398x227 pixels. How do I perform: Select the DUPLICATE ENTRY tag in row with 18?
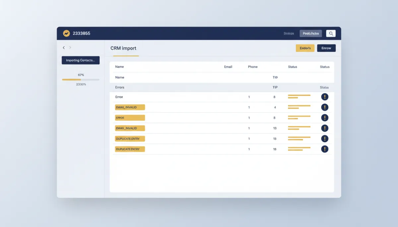coord(130,149)
